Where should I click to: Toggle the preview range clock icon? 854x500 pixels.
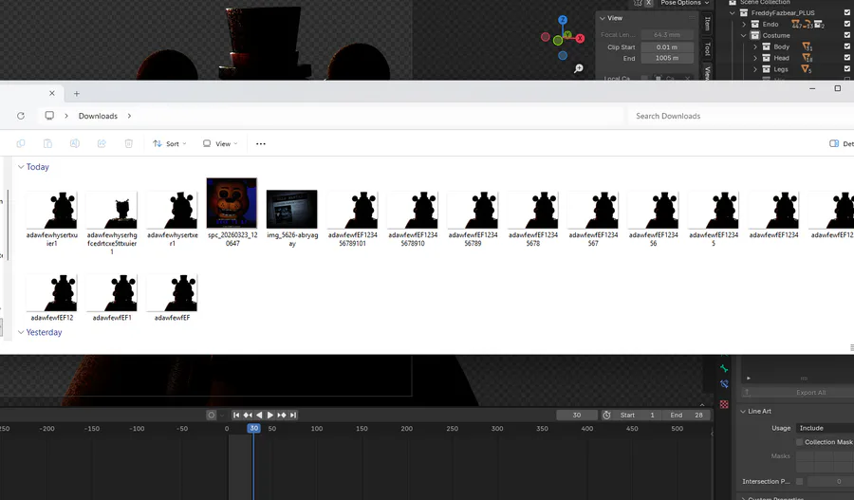tap(606, 415)
